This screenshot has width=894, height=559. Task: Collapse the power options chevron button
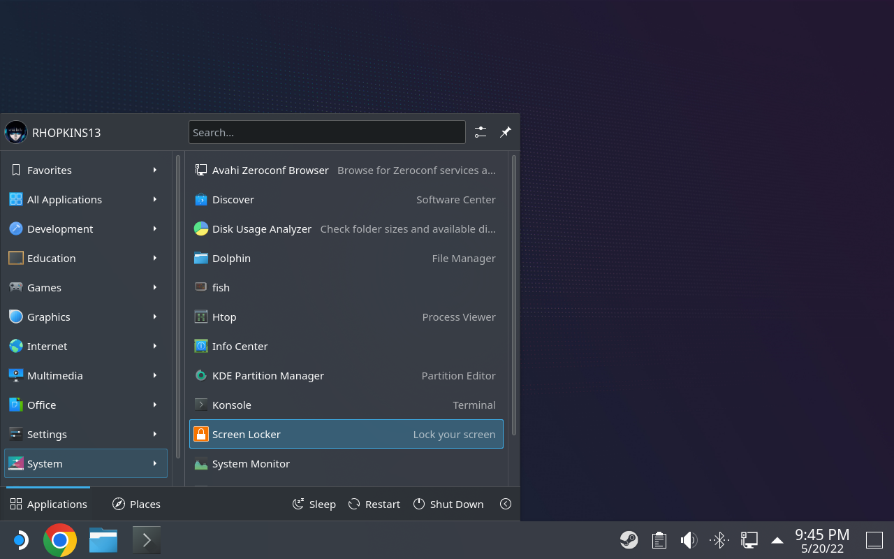coord(506,504)
